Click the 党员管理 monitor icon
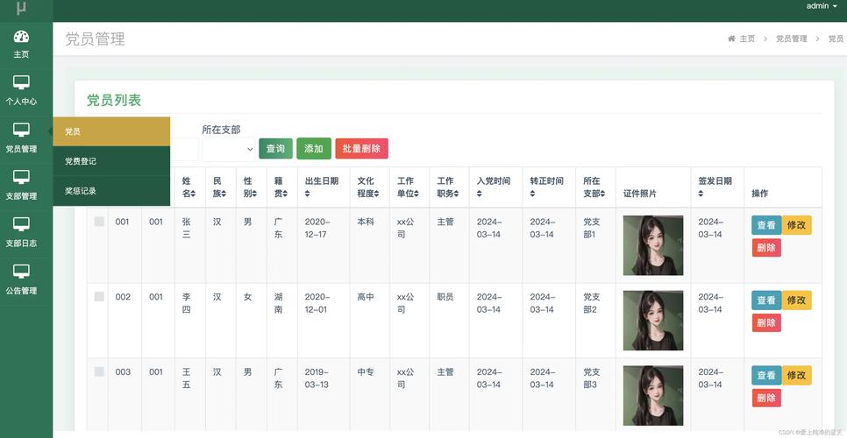 21,130
